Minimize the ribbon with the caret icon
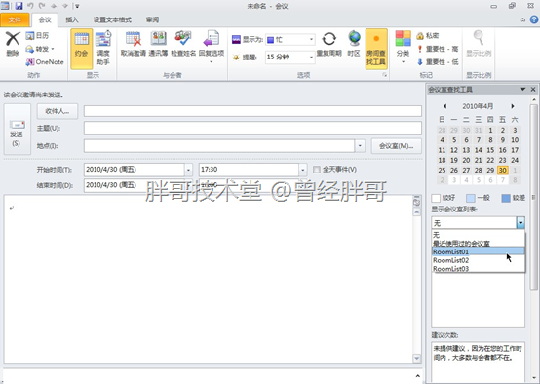 click(x=522, y=19)
